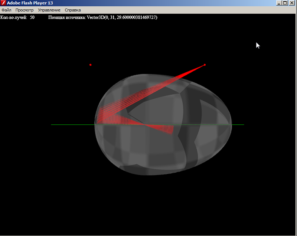Click where red rays reflect off the egg's left wall
The image size is (297, 236).
coord(98,119)
